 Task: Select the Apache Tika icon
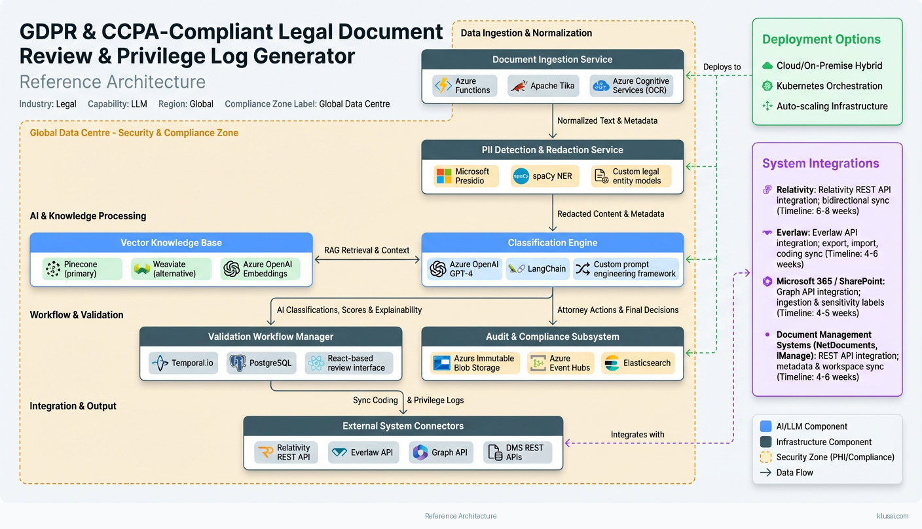(x=519, y=86)
